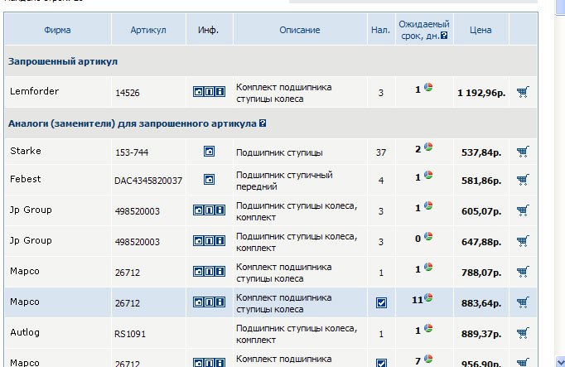
Task: Click the page scrollbar down arrow
Action: point(561,361)
